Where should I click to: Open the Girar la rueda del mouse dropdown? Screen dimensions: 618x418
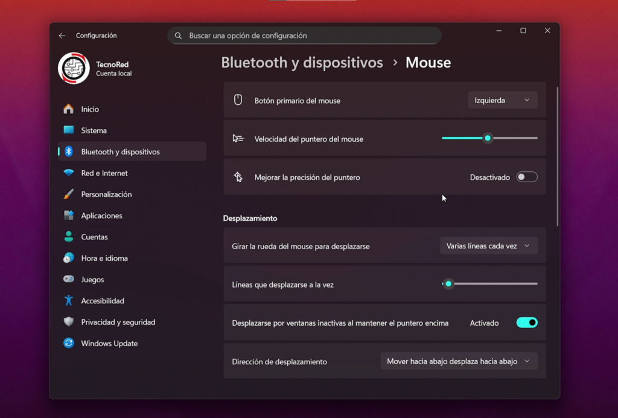489,245
